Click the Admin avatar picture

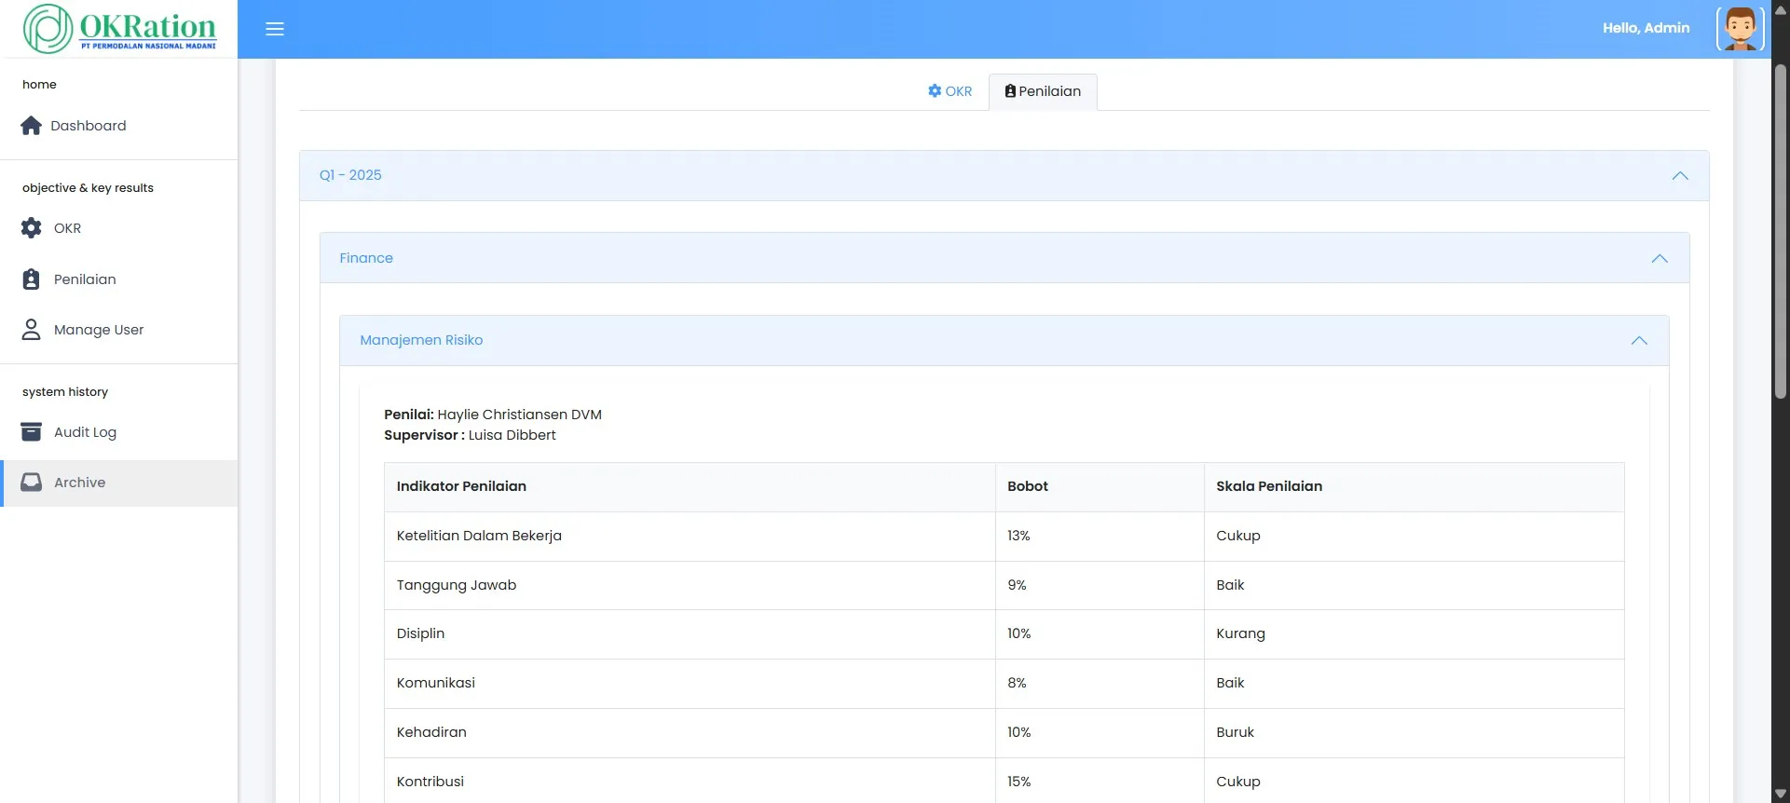(1740, 29)
